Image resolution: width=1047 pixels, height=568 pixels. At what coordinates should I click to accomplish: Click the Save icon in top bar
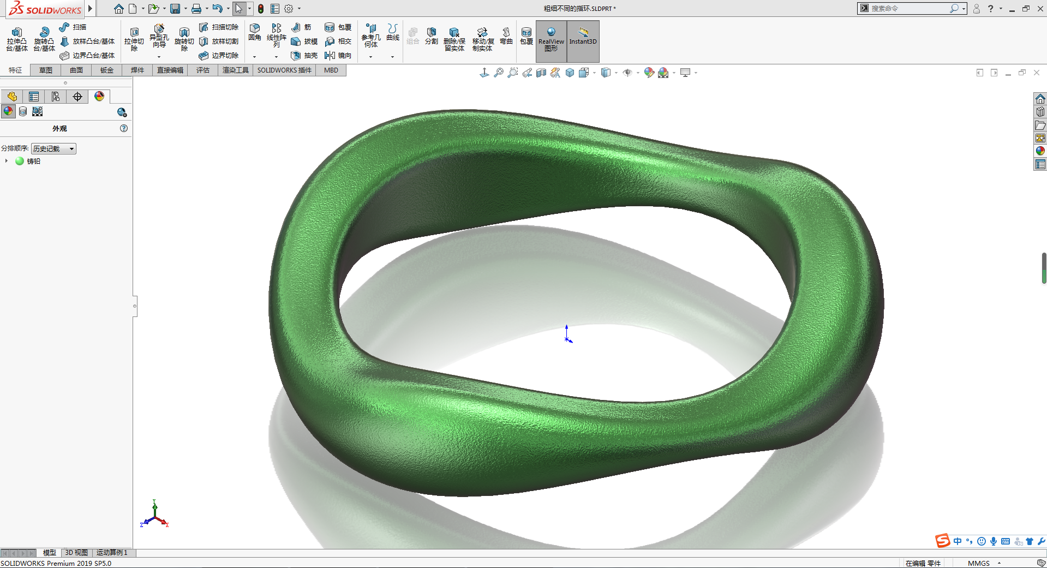(175, 9)
